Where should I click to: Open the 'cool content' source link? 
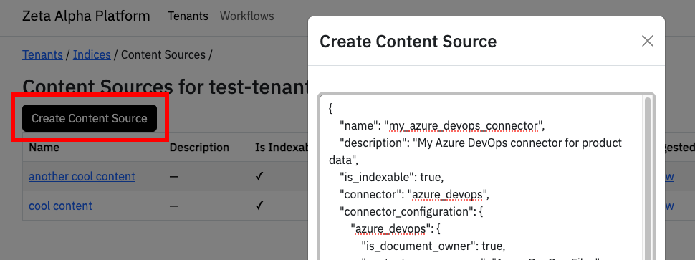pyautogui.click(x=61, y=206)
